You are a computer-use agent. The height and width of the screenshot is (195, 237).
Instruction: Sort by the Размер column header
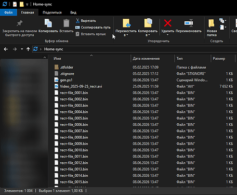point(219,59)
